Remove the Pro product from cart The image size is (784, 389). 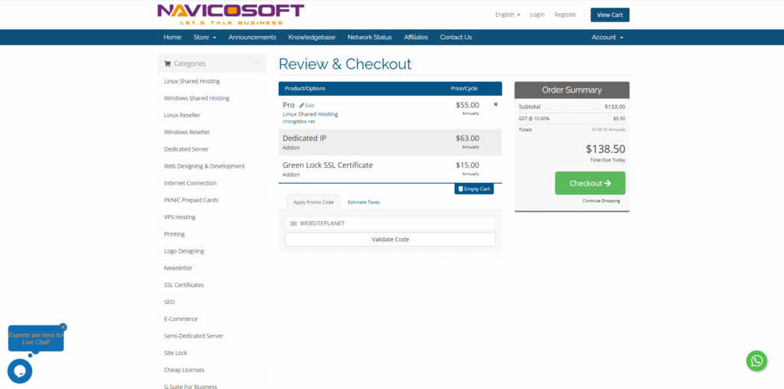pos(495,104)
